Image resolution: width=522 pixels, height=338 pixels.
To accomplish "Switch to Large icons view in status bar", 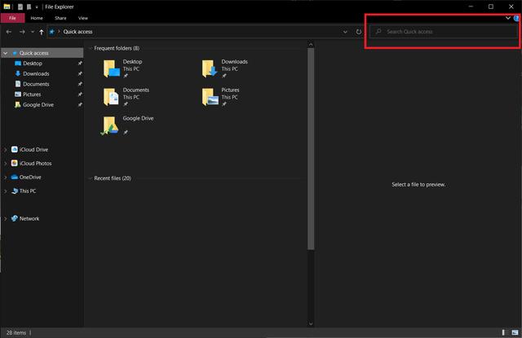I will [x=515, y=332].
